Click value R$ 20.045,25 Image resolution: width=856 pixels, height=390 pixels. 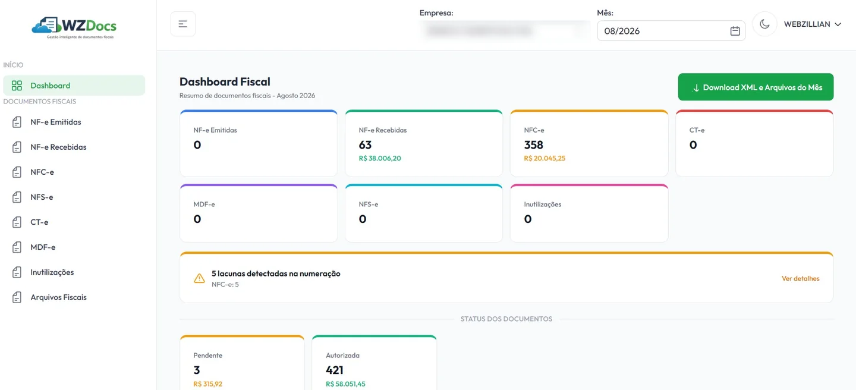pos(545,158)
